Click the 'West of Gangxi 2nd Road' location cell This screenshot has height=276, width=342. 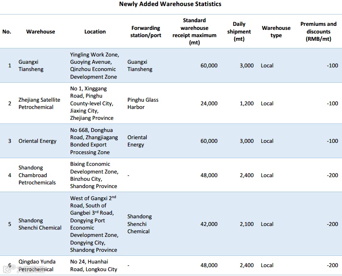94,224
